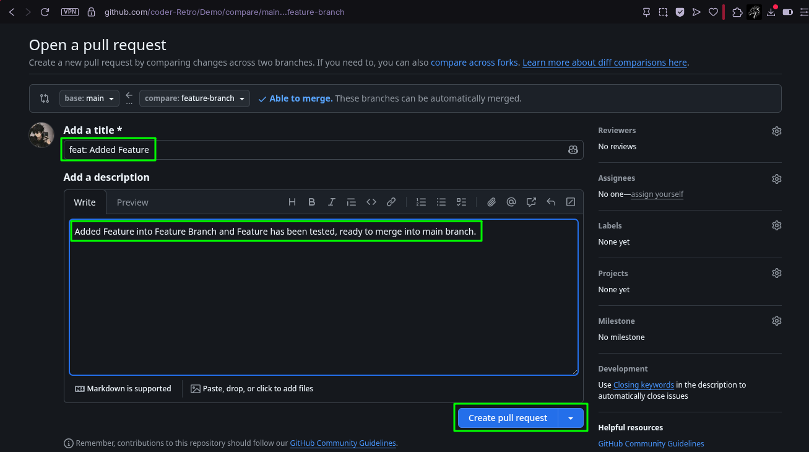Click the 'No milestone' text
Screen dimensions: 809x452
click(x=621, y=337)
